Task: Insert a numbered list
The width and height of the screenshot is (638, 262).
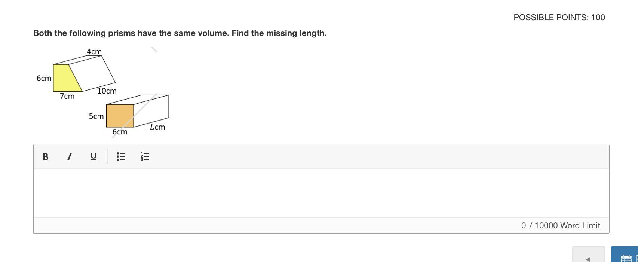Action: (145, 156)
